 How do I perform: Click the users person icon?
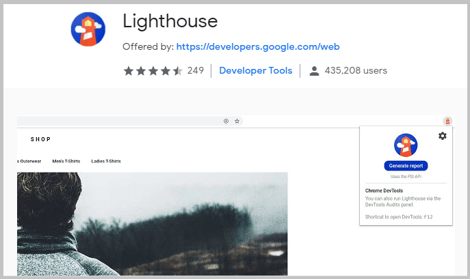coord(314,71)
